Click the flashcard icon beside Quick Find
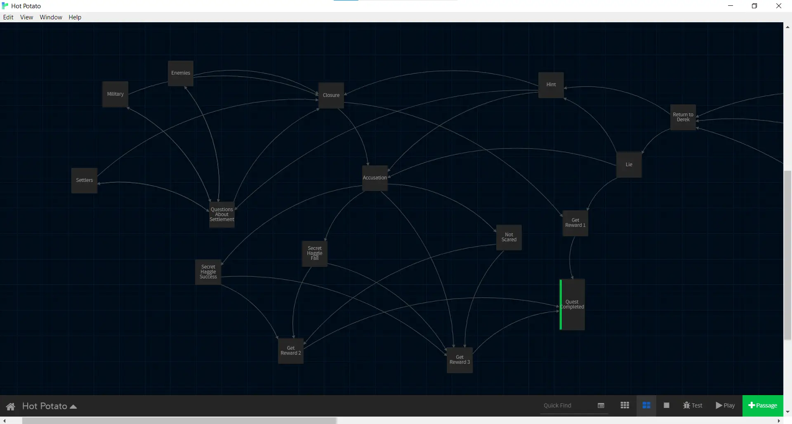The image size is (792, 424). coord(601,405)
